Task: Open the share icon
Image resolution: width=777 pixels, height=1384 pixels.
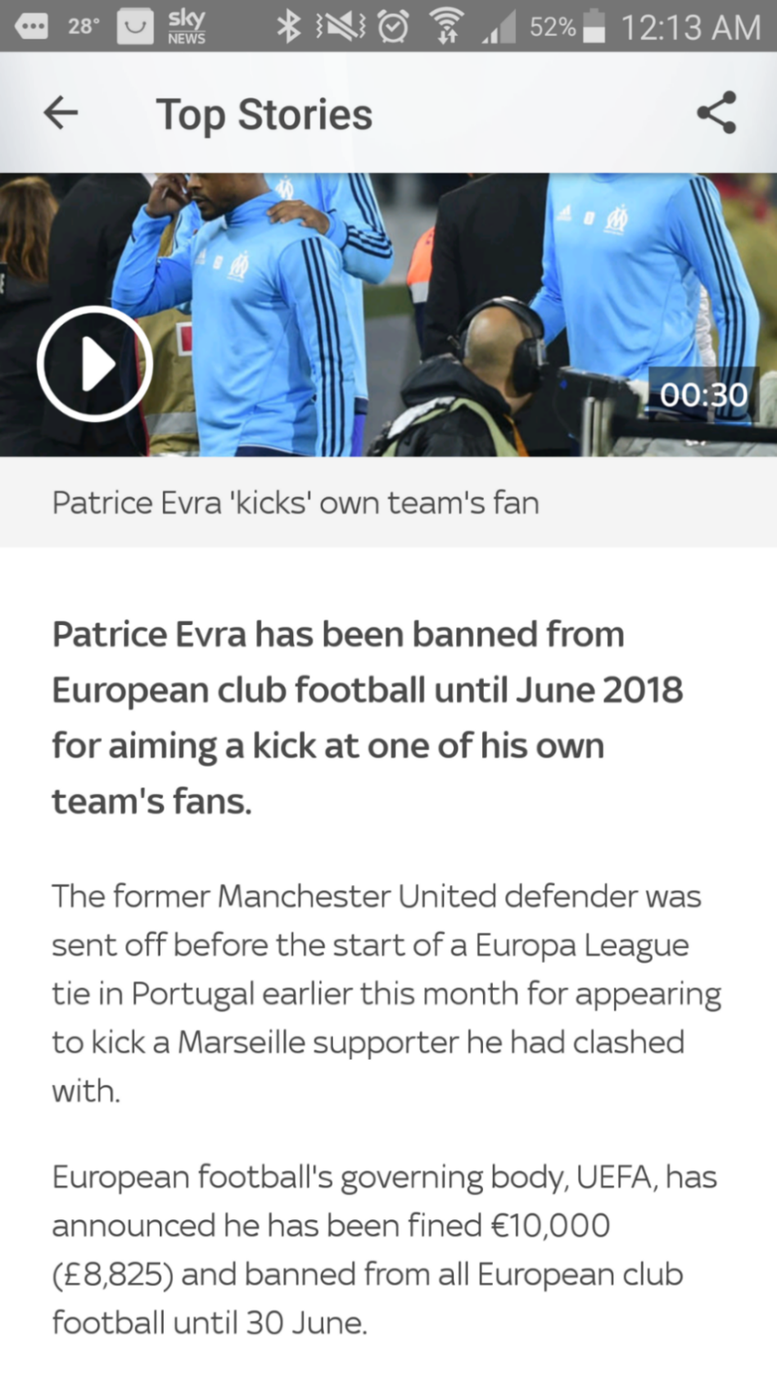Action: point(716,113)
